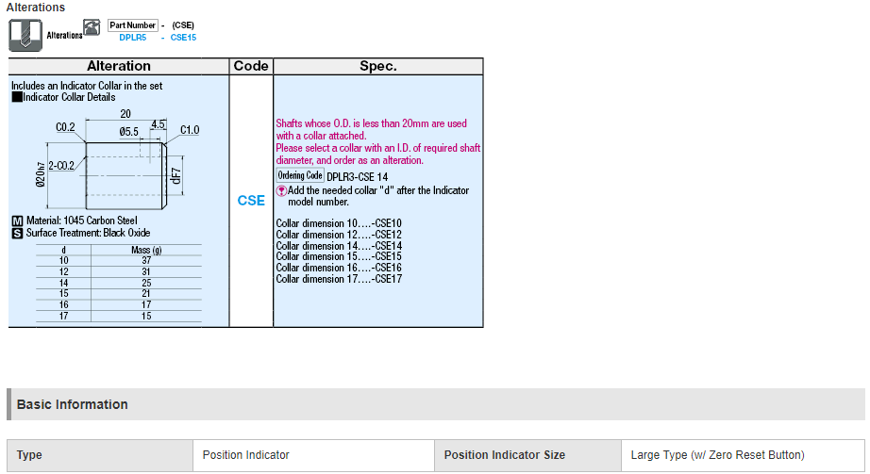Click the blue CSE code cell

[251, 201]
